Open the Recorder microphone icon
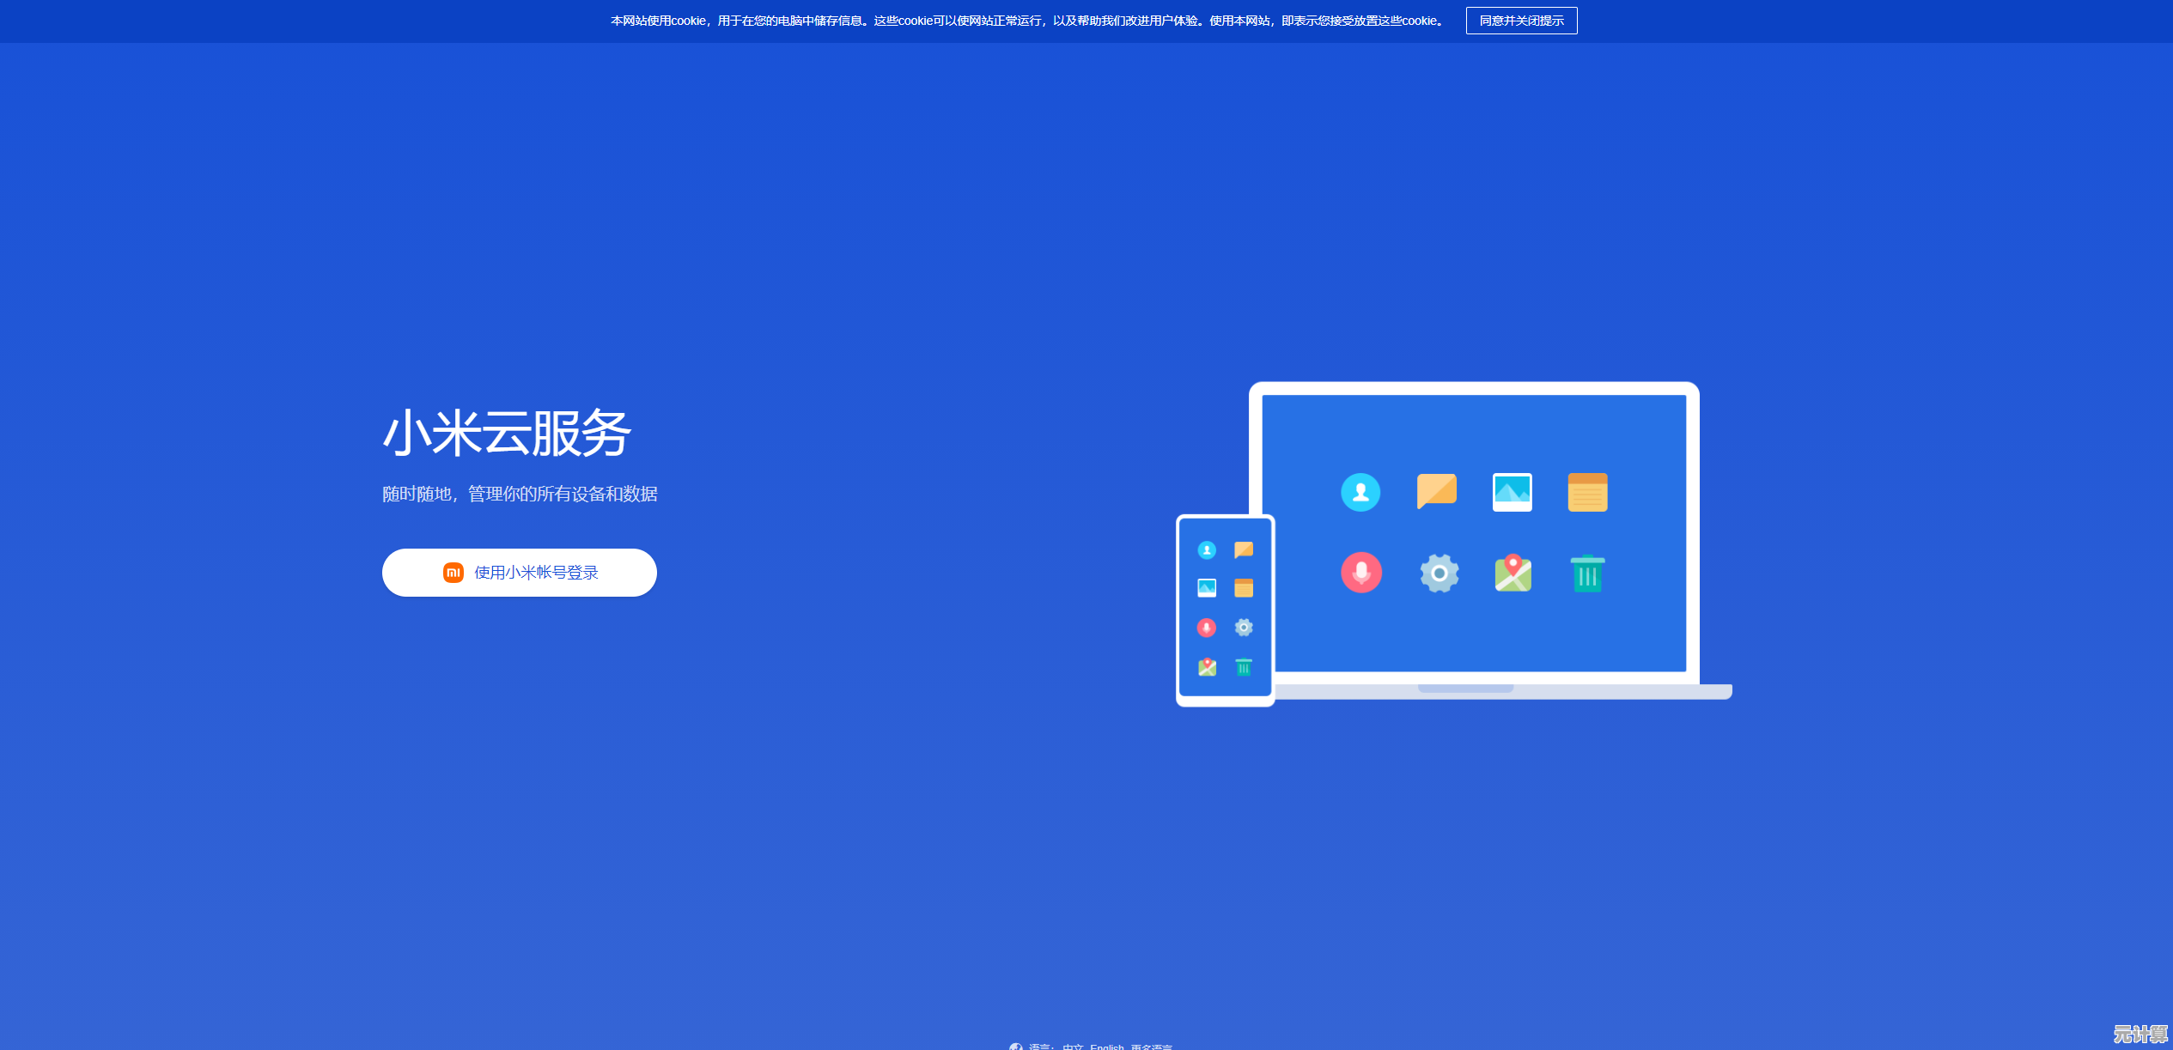The image size is (2173, 1050). [x=1360, y=574]
